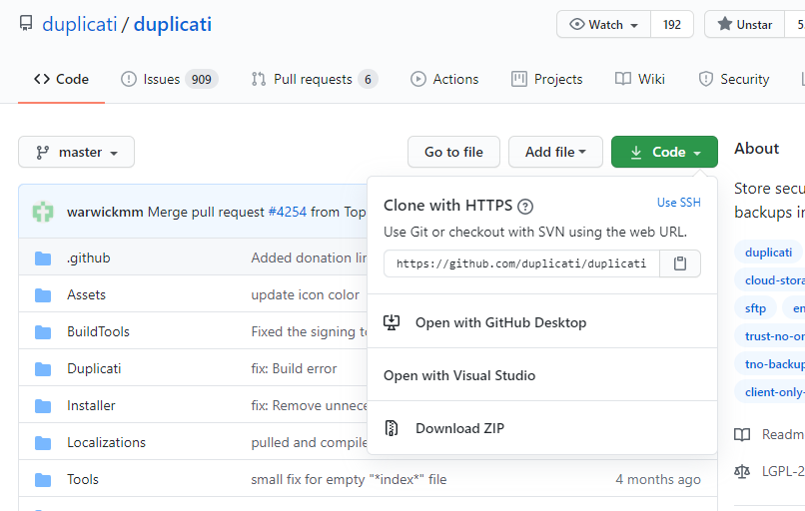
Task: Click the Tools folder icon
Action: (43, 480)
